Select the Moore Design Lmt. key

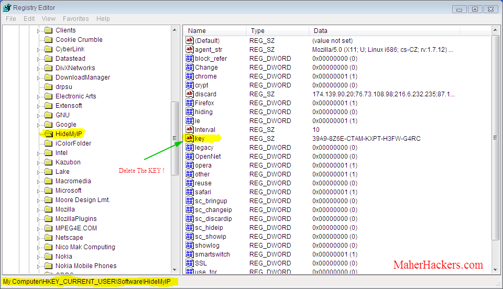pyautogui.click(x=83, y=200)
